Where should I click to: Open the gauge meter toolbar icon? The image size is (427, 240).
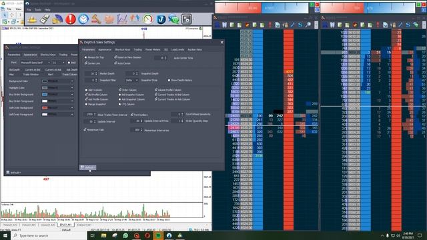[x=148, y=19]
